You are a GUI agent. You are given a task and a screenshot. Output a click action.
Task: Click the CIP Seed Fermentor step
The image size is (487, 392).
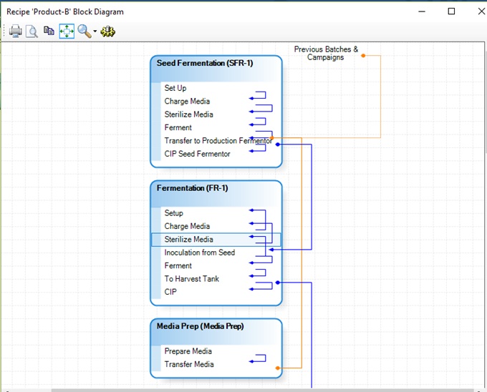(x=198, y=154)
